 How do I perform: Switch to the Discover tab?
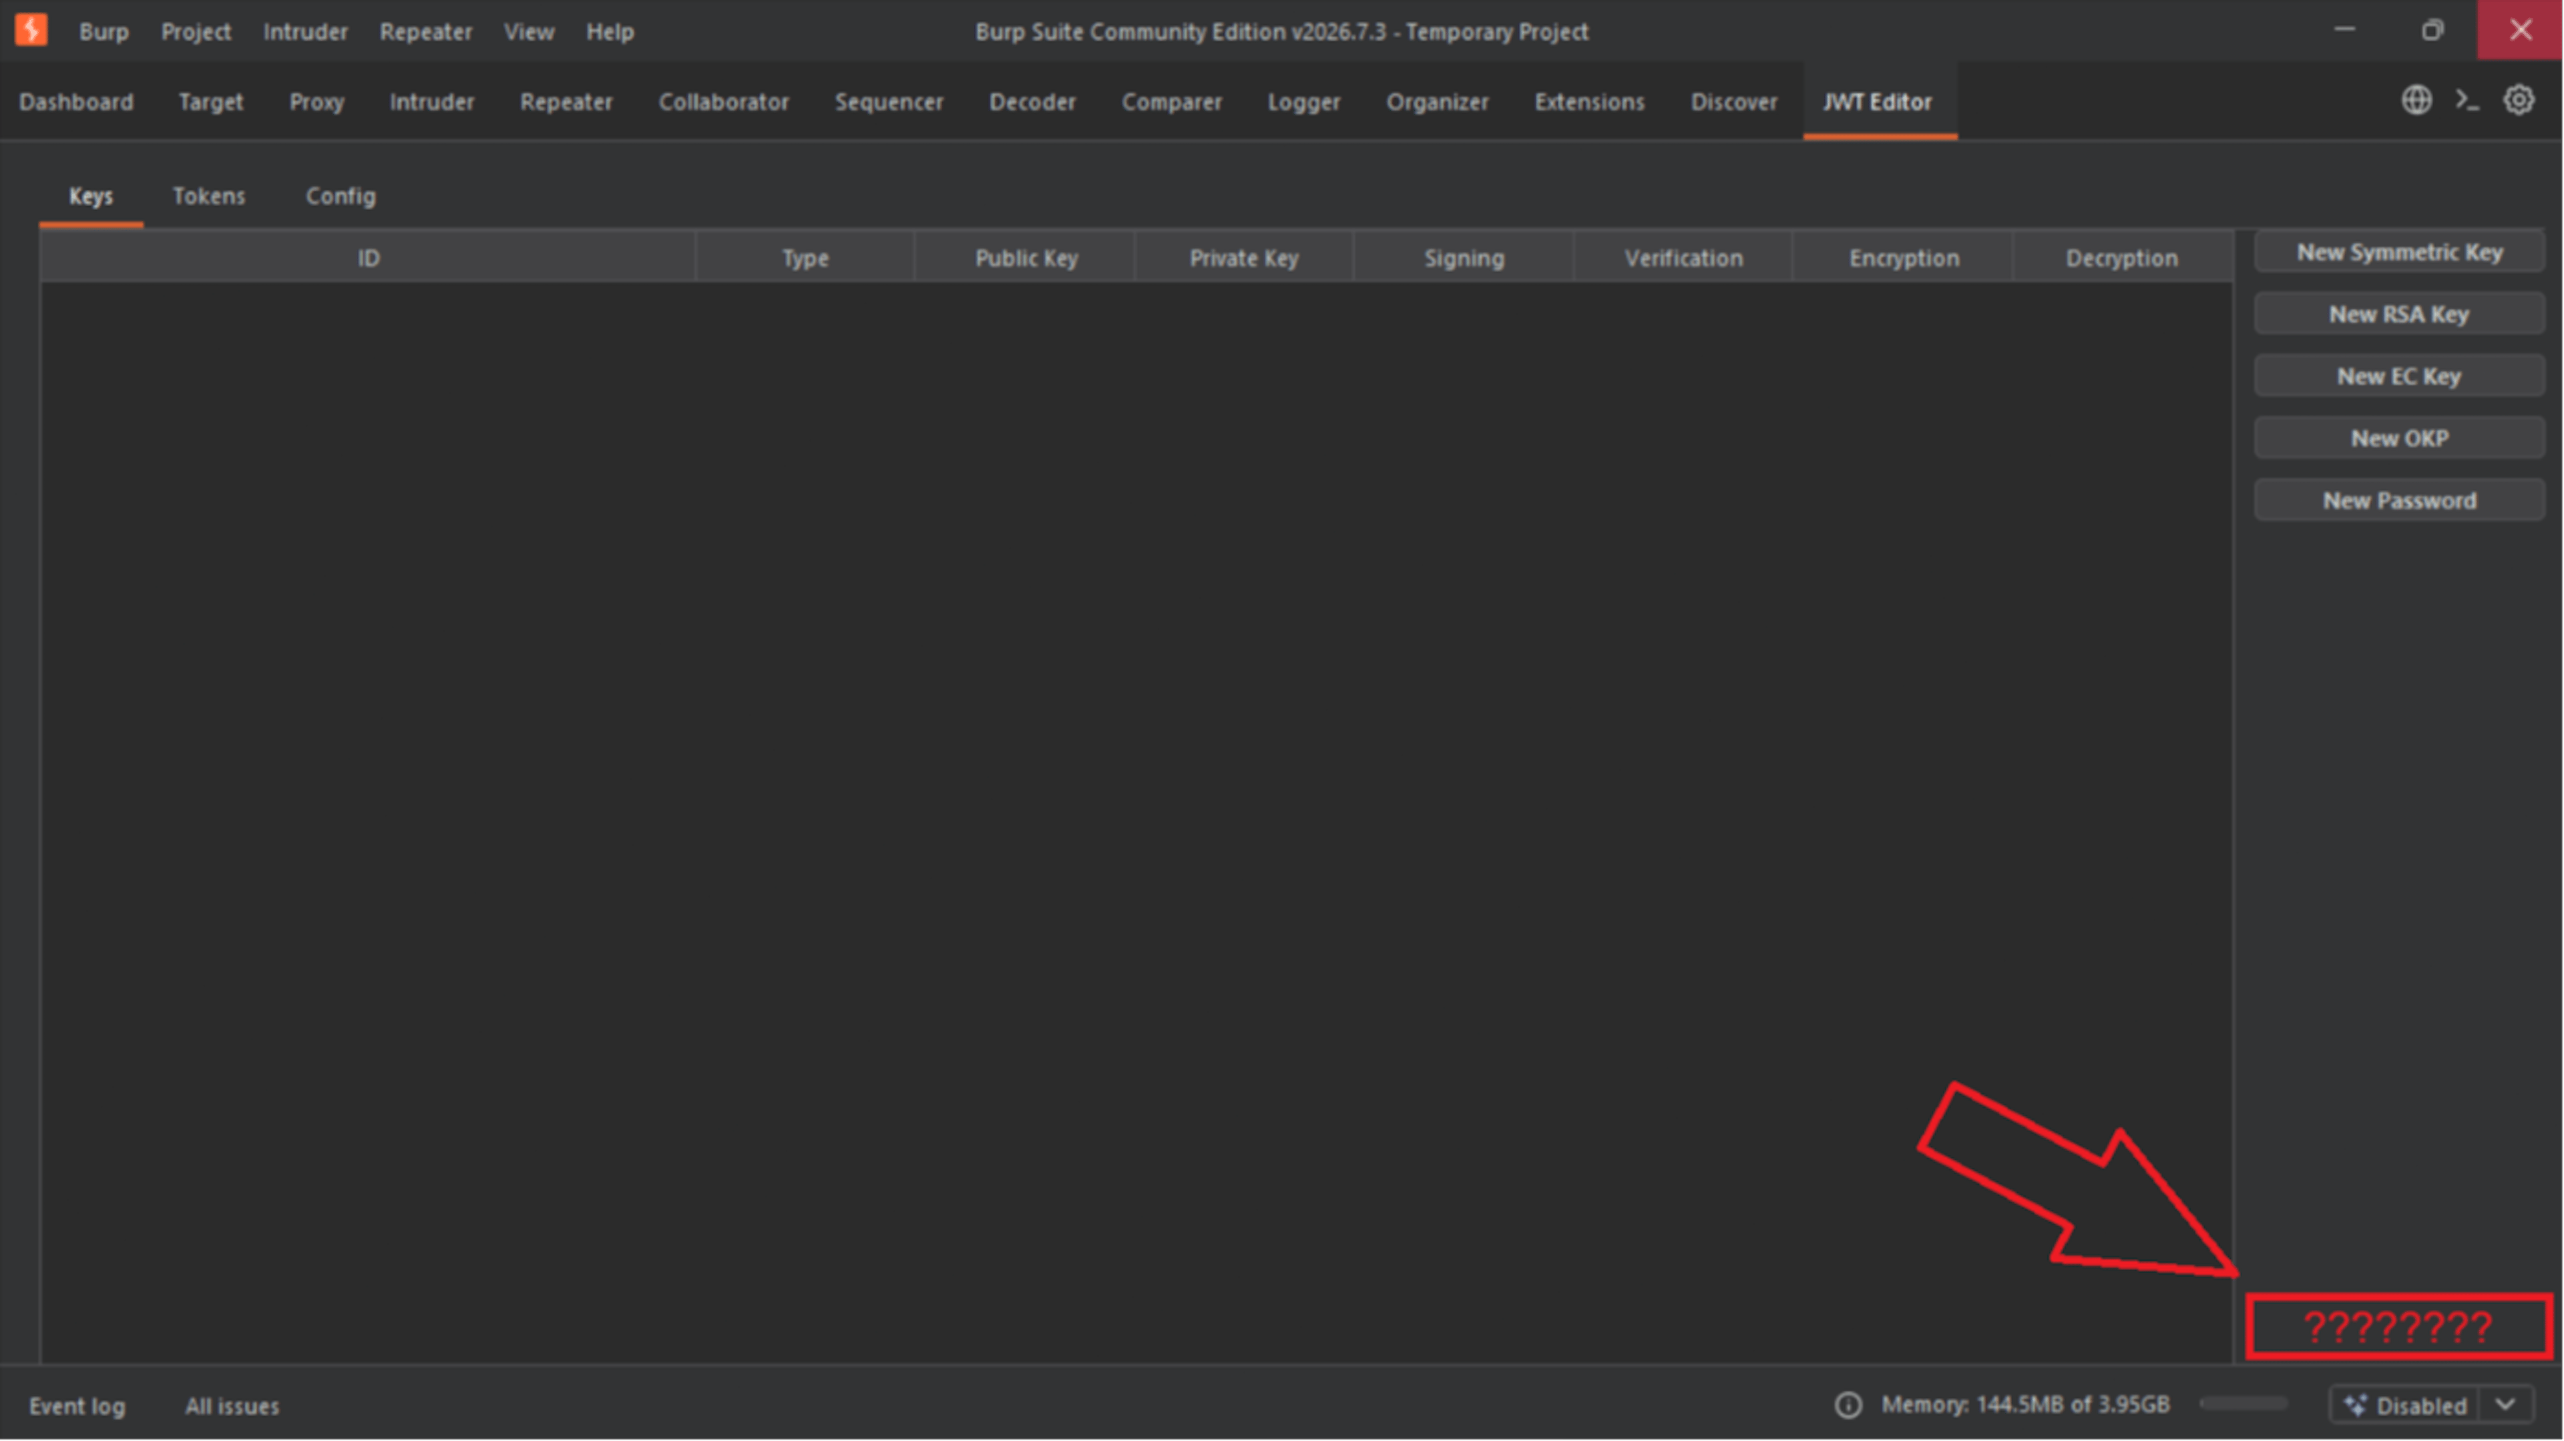point(1734,101)
